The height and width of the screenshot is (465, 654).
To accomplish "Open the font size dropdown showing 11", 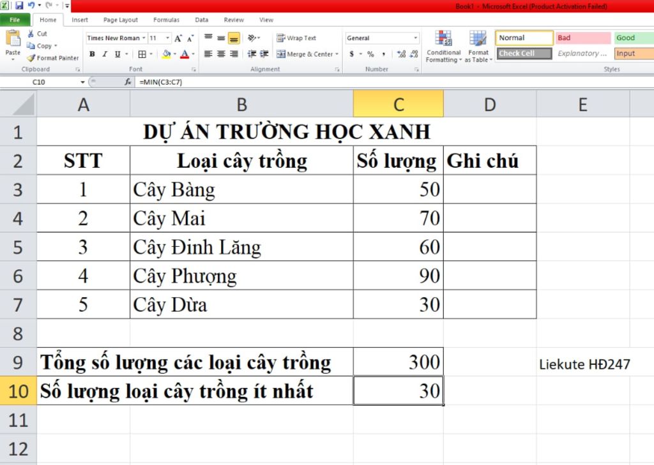I will (x=168, y=38).
